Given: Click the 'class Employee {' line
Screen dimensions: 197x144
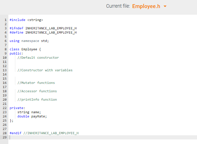Looking at the screenshot, I should [25, 49].
